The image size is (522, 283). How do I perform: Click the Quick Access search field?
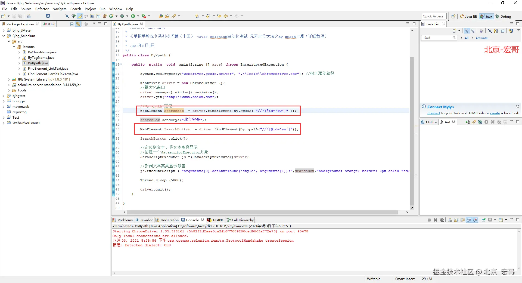coord(434,16)
